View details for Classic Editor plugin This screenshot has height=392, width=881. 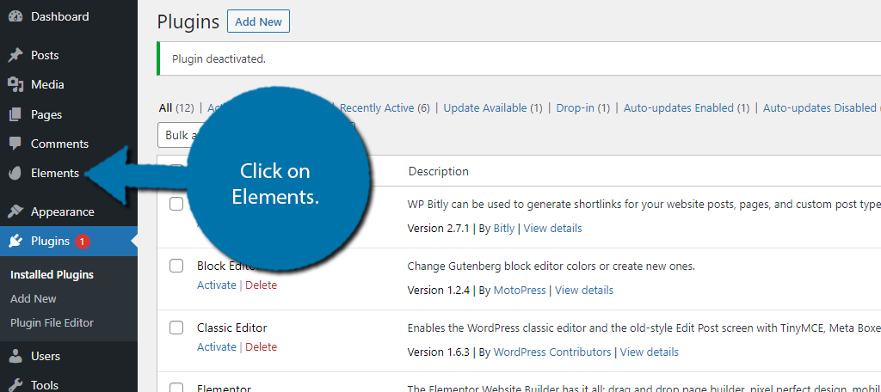pyautogui.click(x=650, y=352)
